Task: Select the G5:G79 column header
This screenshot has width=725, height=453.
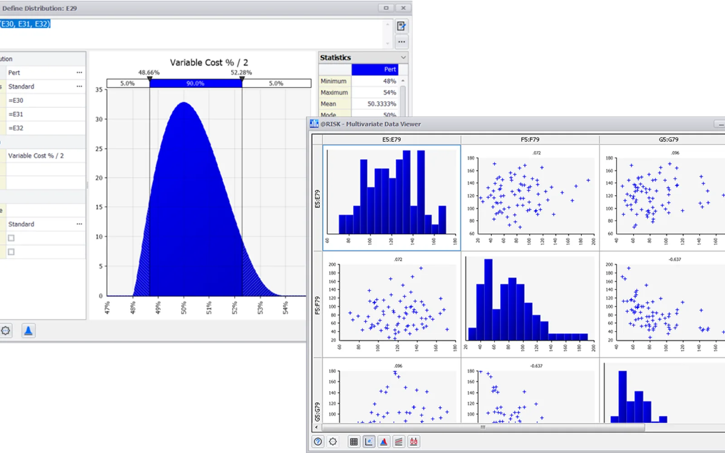Action: 668,140
